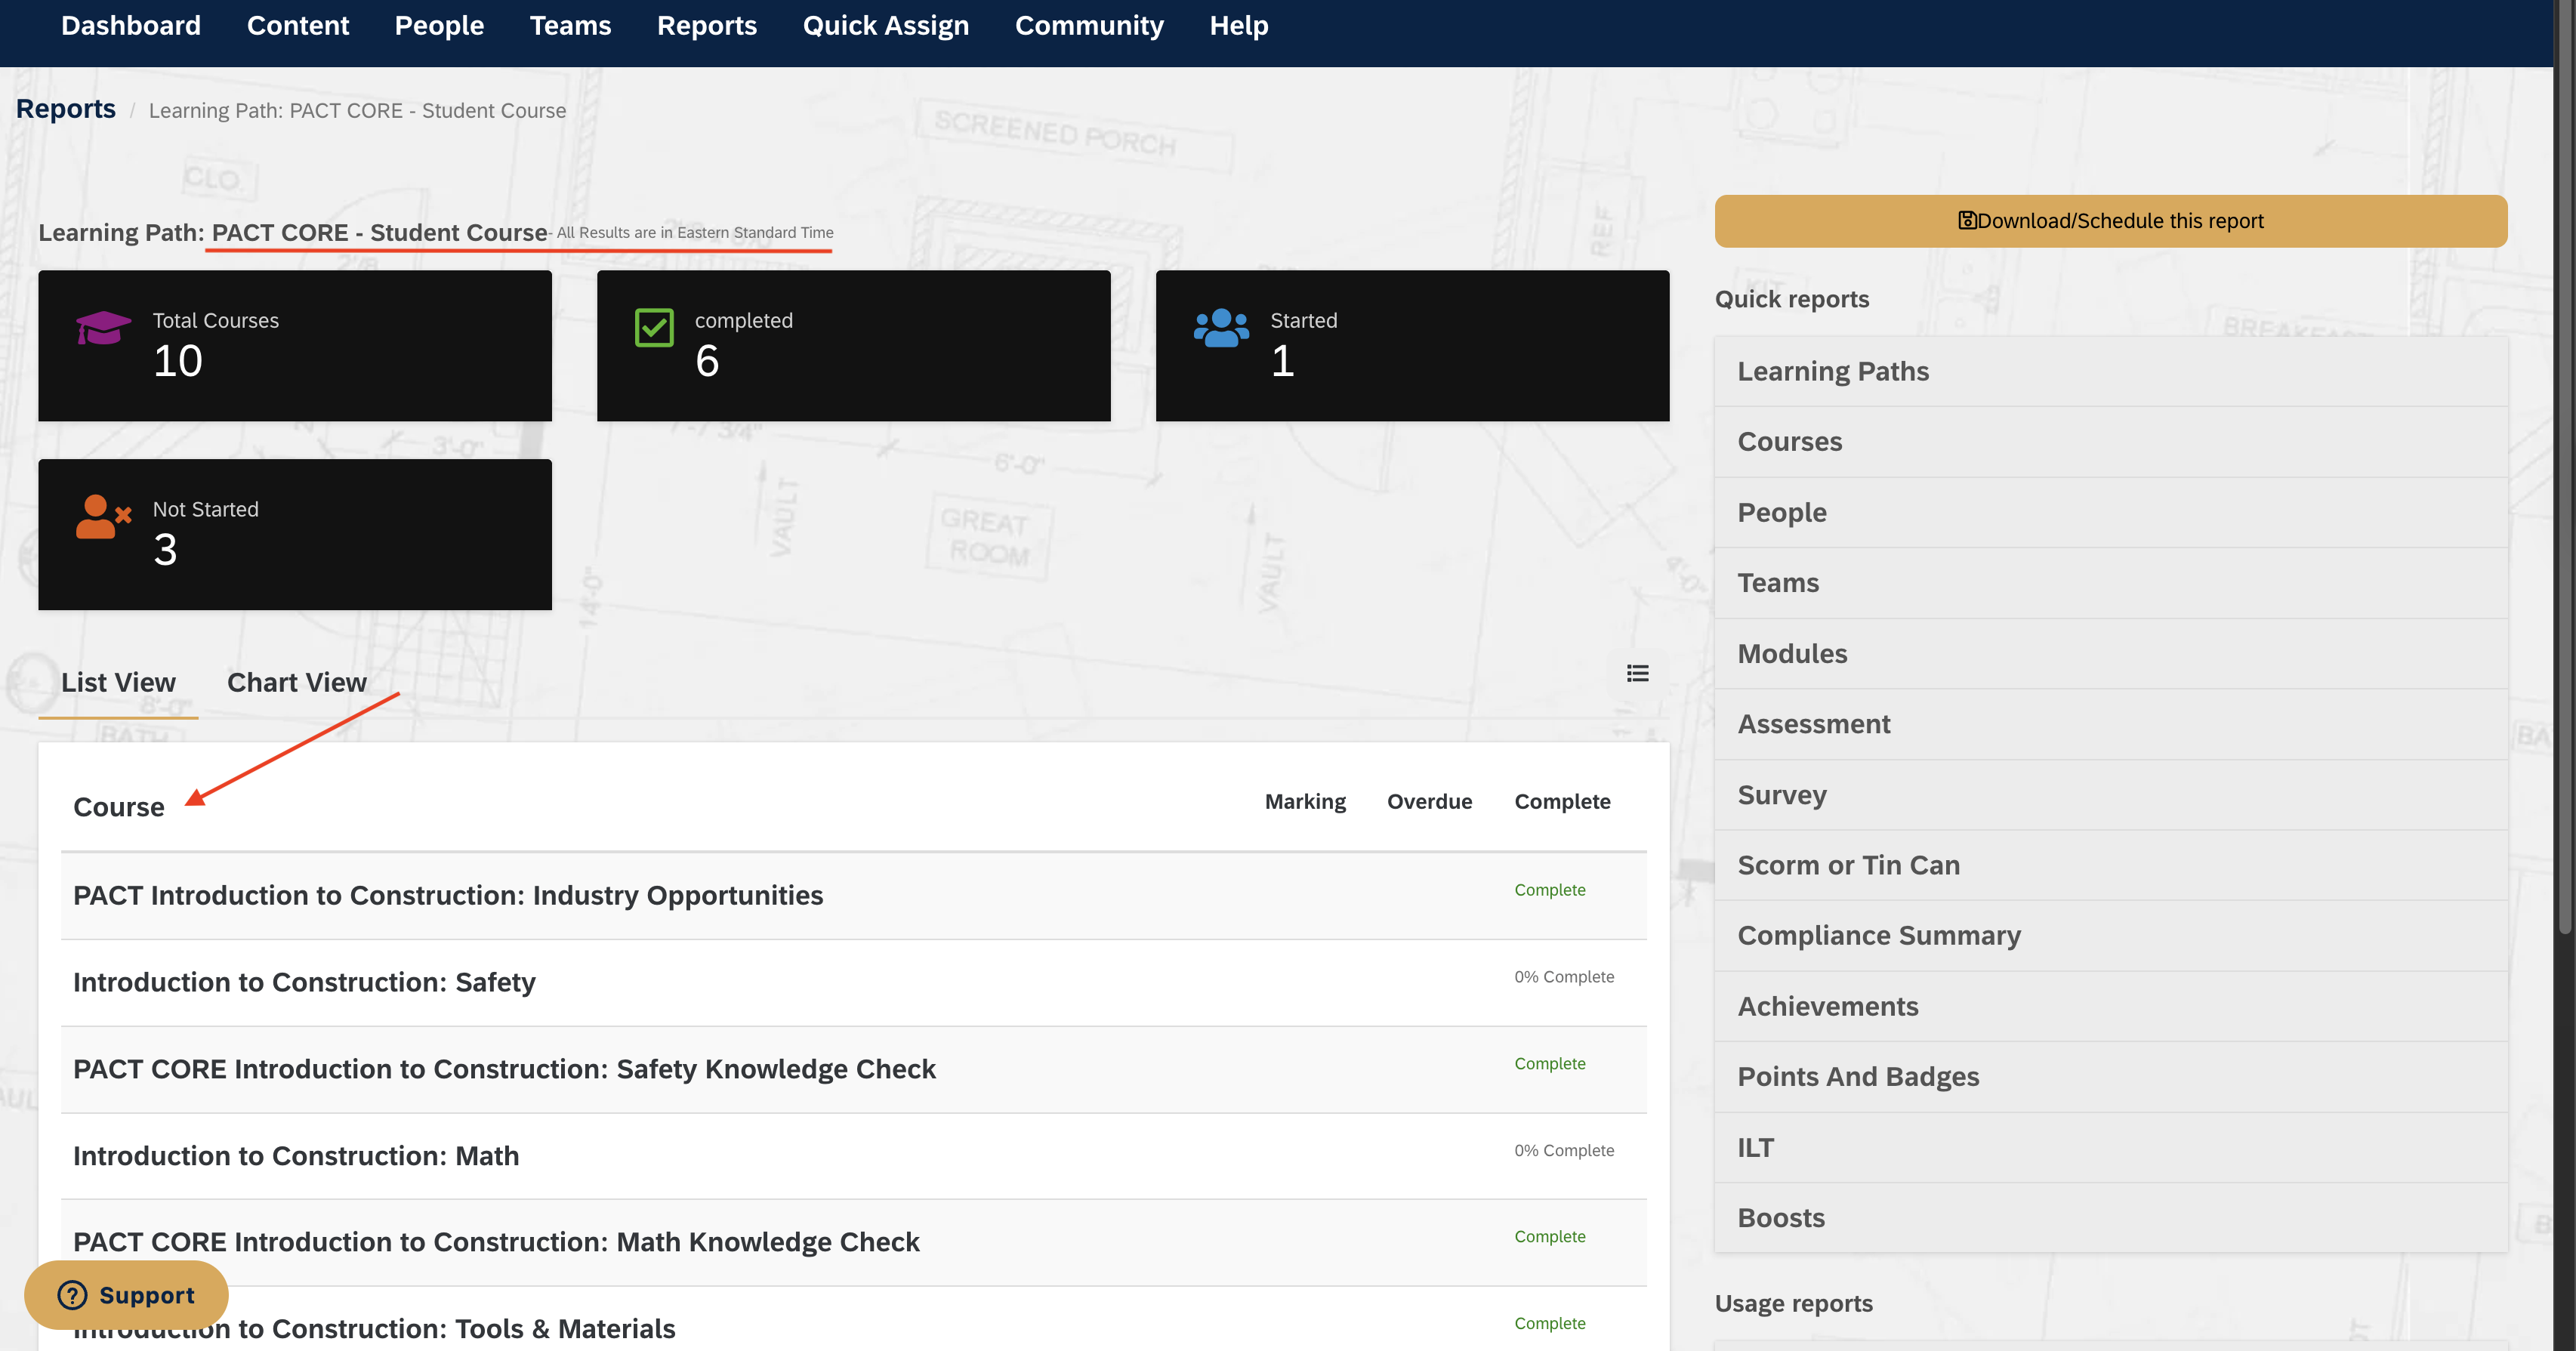Click the list options icon above table

1637,673
